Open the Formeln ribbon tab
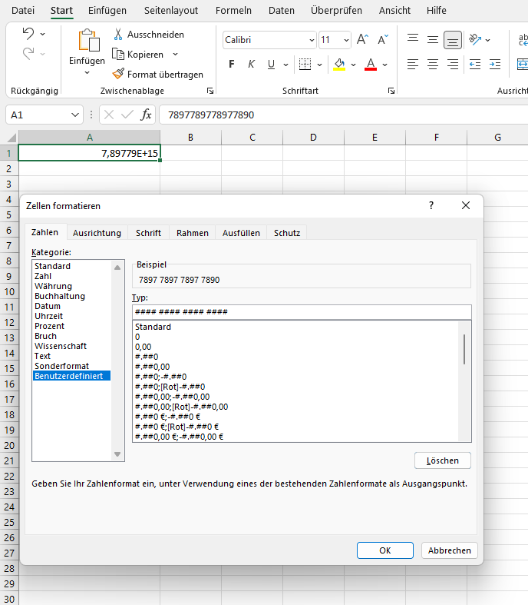 pos(233,11)
